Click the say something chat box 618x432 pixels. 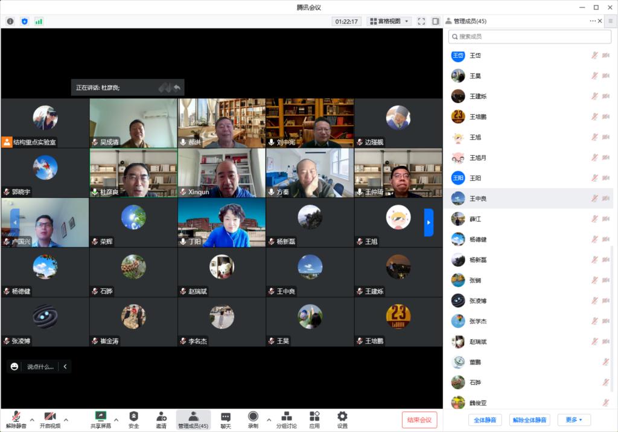coord(40,367)
